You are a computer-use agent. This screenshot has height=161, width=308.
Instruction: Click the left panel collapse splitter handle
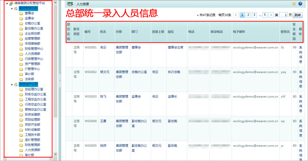coord(60,80)
